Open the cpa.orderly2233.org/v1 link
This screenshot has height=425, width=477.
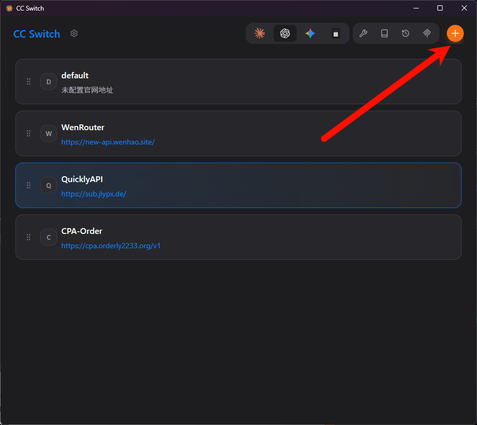click(x=111, y=246)
